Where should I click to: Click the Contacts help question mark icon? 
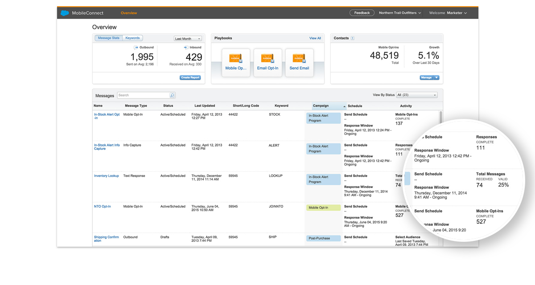(352, 38)
